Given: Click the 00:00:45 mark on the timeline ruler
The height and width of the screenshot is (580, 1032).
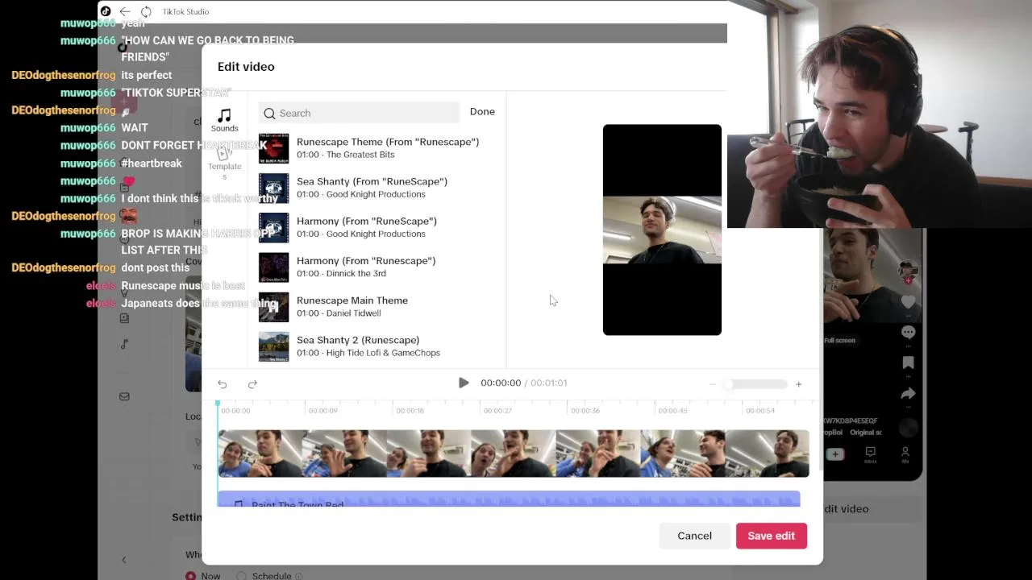Looking at the screenshot, I should point(672,411).
